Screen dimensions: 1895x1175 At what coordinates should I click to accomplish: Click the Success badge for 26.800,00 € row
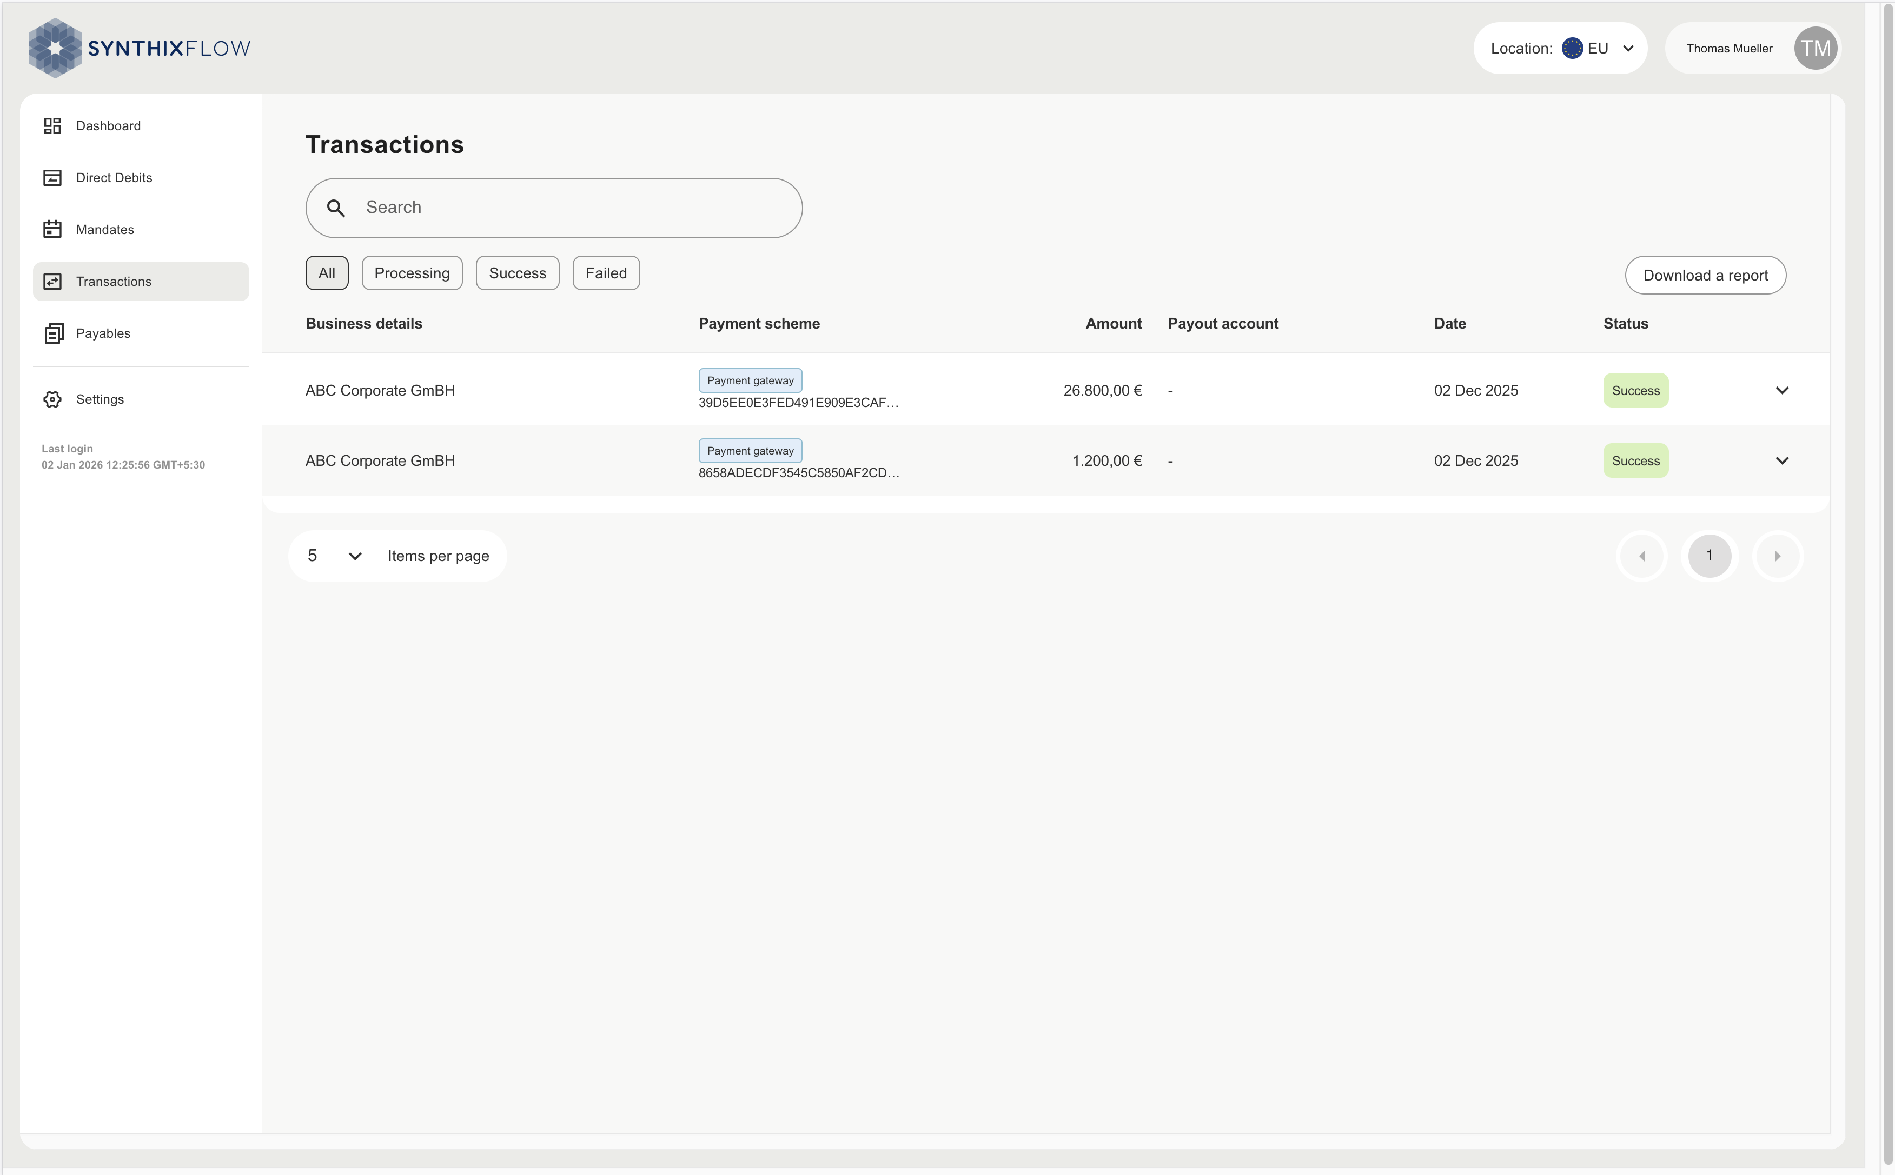[x=1635, y=390]
